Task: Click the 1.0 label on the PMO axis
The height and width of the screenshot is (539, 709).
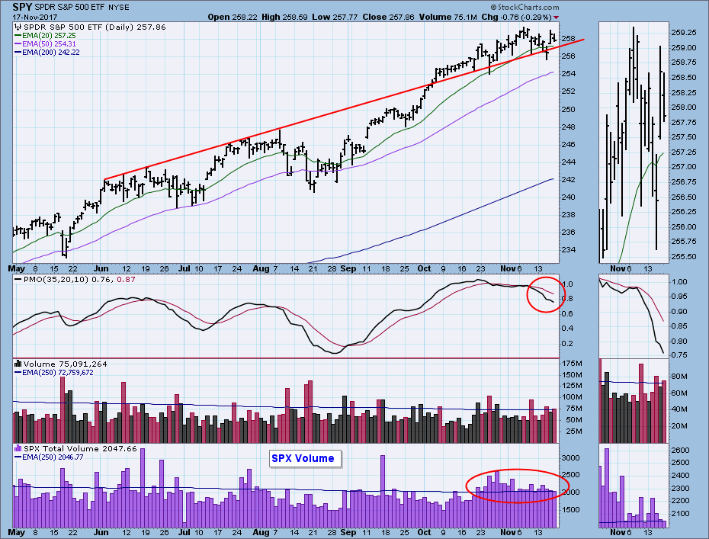Action: [x=567, y=284]
